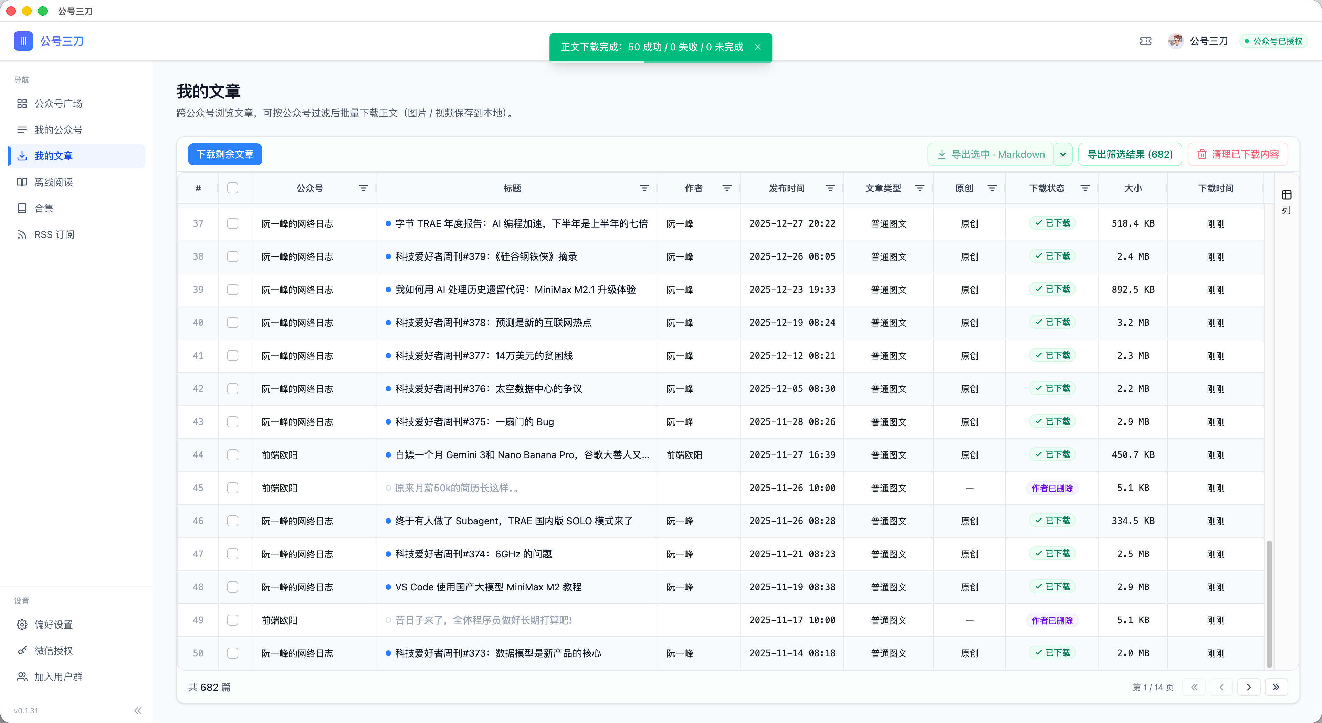This screenshot has height=723, width=1322.
Task: Filter by 标题 column
Action: coord(644,188)
